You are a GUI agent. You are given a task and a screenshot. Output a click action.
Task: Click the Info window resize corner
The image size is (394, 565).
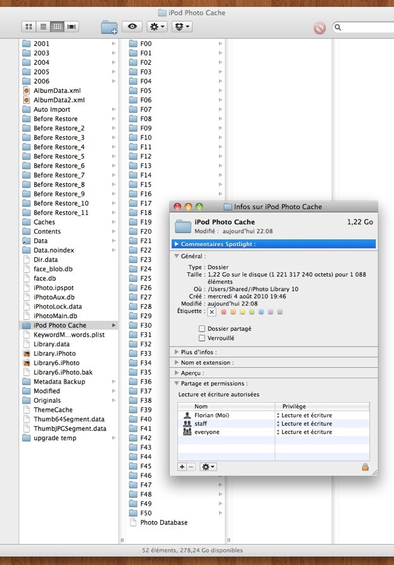(375, 473)
